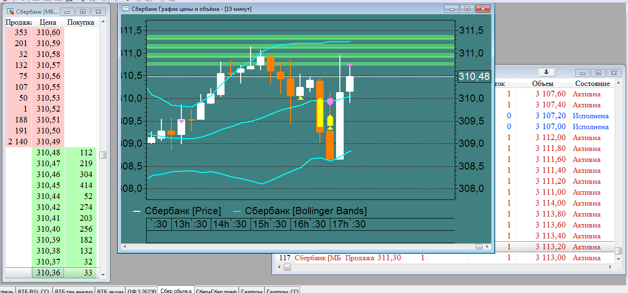This screenshot has width=628, height=293.
Task: Select the Сбер обычка tab
Action: pos(176,291)
